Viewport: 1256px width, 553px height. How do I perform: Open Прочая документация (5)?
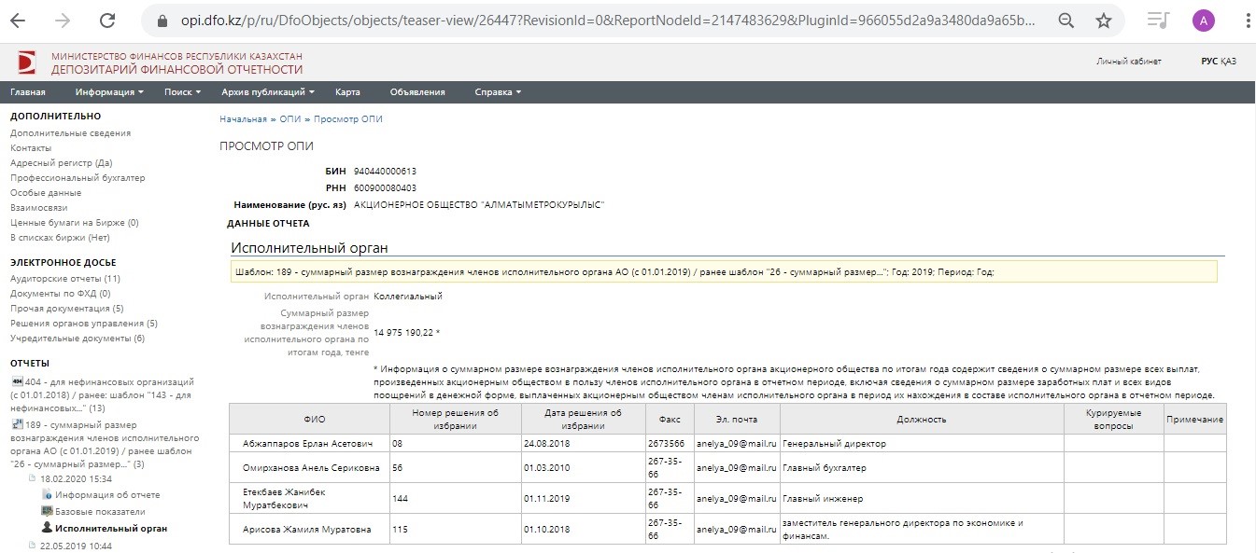click(66, 309)
